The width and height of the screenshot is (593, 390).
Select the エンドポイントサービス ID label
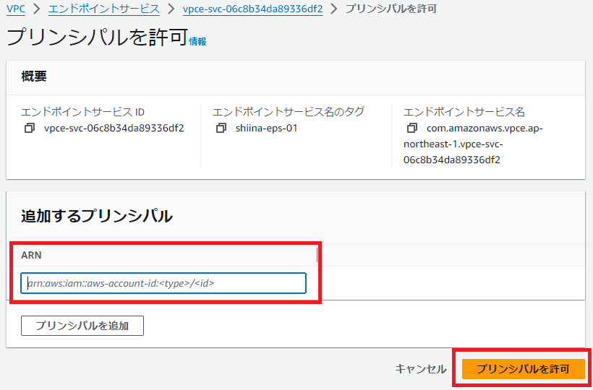[83, 112]
